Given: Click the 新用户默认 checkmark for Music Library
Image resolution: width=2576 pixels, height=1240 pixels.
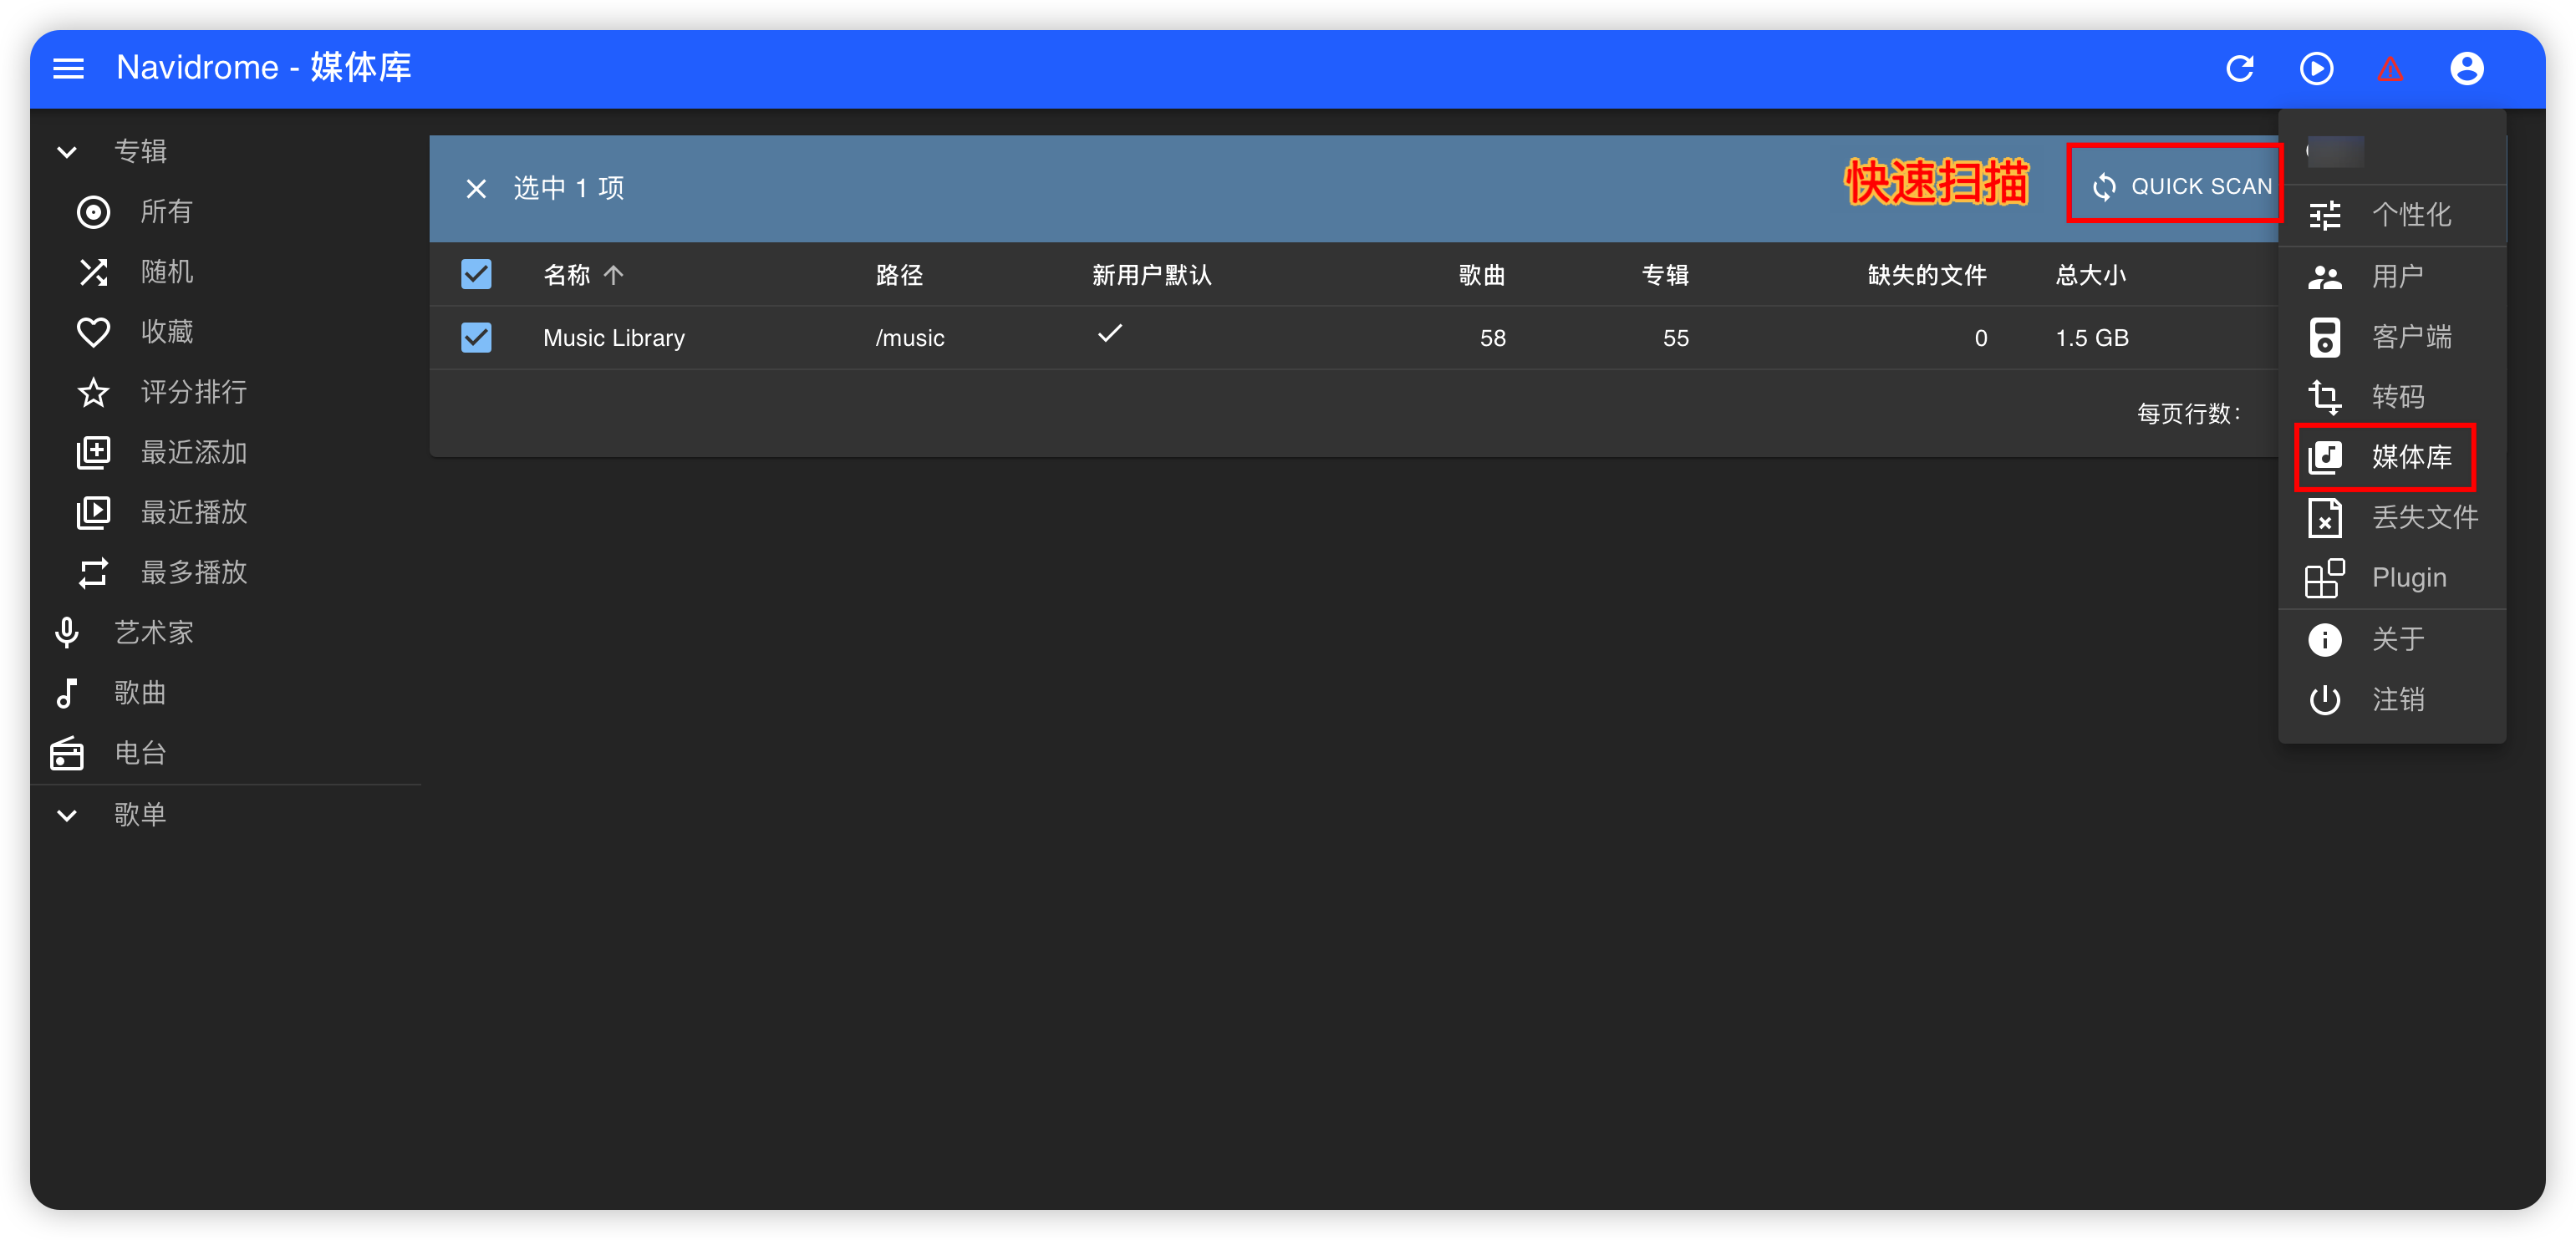Looking at the screenshot, I should point(1109,334).
